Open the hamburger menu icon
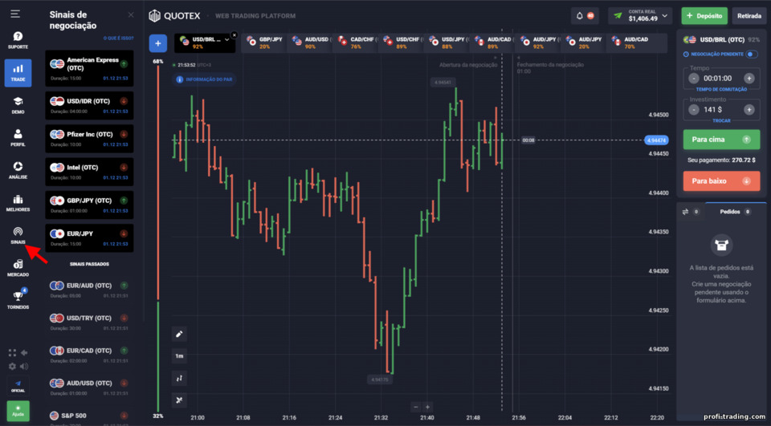Image resolution: width=771 pixels, height=426 pixels. click(15, 14)
